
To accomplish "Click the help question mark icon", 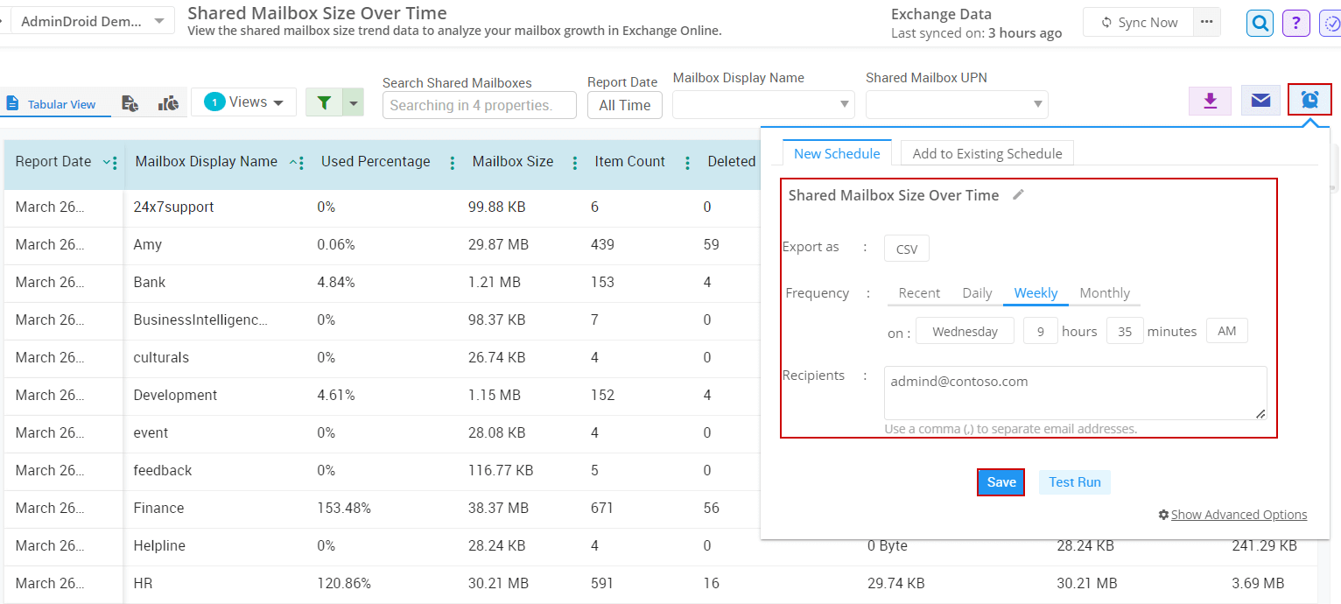I will (1295, 23).
